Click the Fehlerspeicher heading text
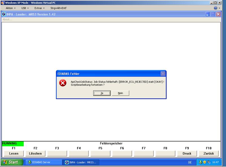 (111, 143)
